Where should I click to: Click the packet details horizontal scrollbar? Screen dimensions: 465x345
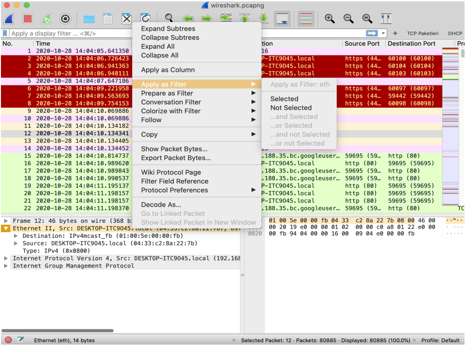point(57,331)
